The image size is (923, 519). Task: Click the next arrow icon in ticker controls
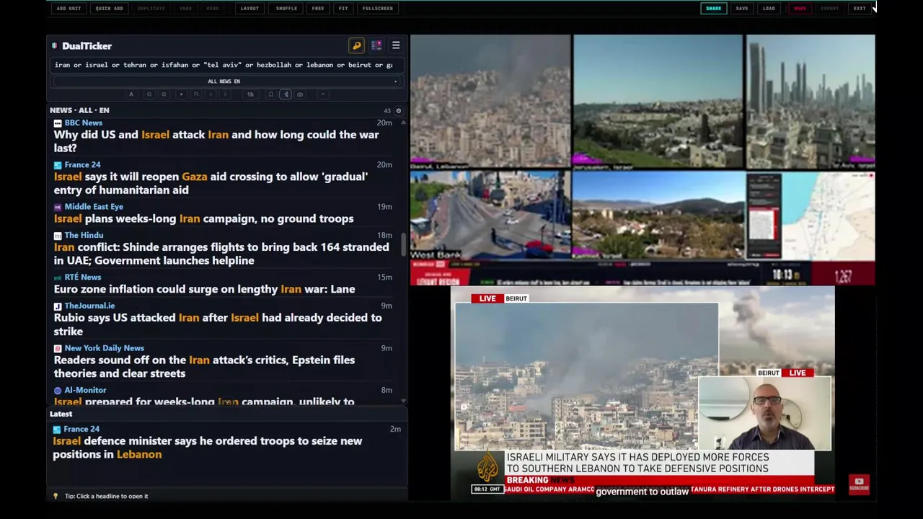coord(225,94)
